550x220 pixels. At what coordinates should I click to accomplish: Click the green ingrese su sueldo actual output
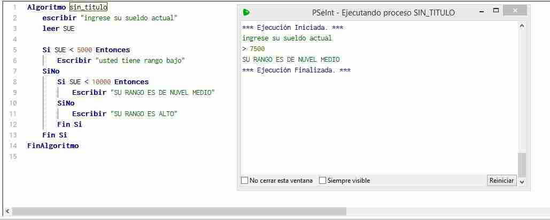(287, 38)
